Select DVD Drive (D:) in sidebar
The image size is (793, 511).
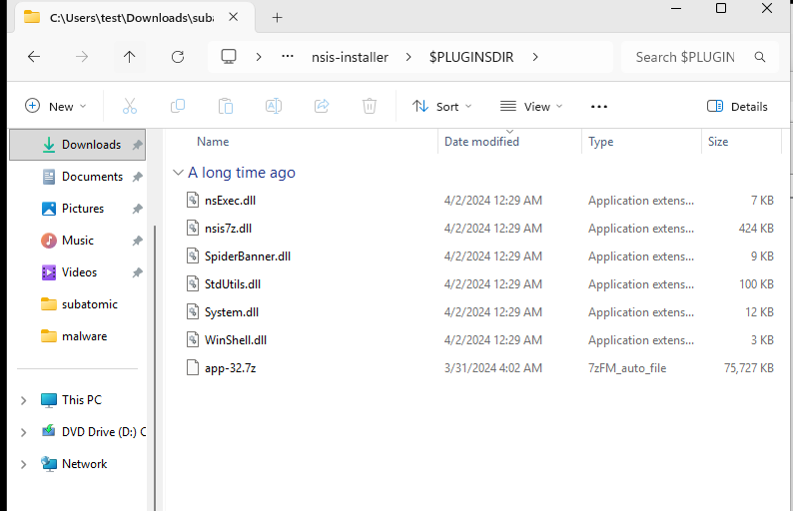pyautogui.click(x=104, y=431)
